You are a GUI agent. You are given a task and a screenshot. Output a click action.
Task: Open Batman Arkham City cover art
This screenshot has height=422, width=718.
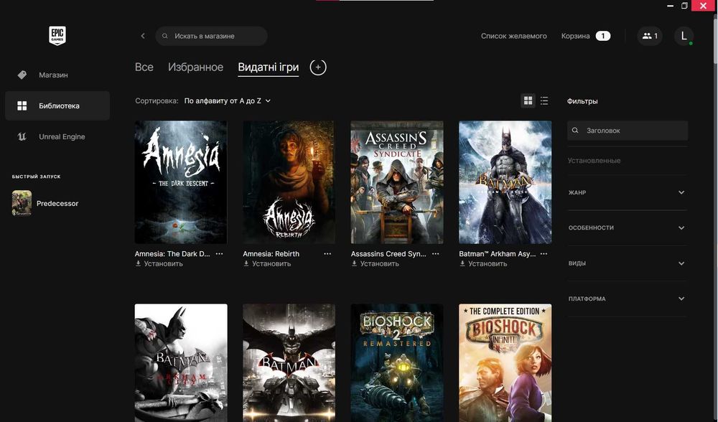pos(181,362)
